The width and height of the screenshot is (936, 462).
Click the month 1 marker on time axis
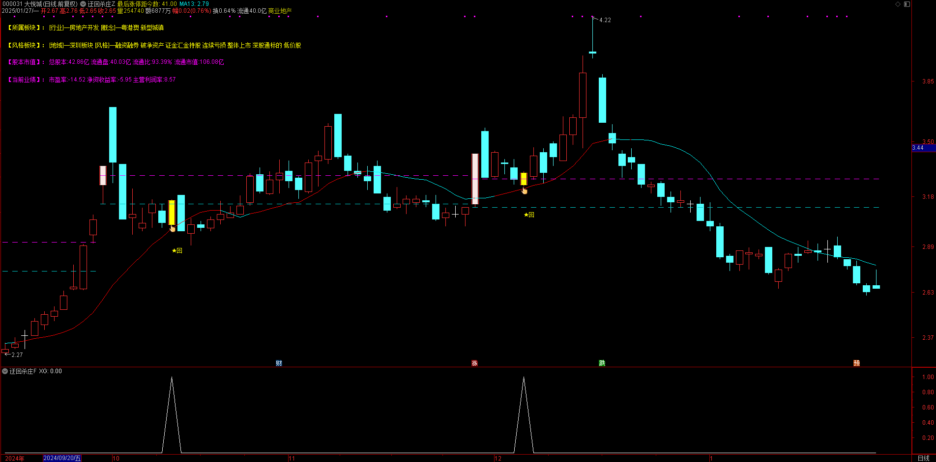pyautogui.click(x=711, y=459)
